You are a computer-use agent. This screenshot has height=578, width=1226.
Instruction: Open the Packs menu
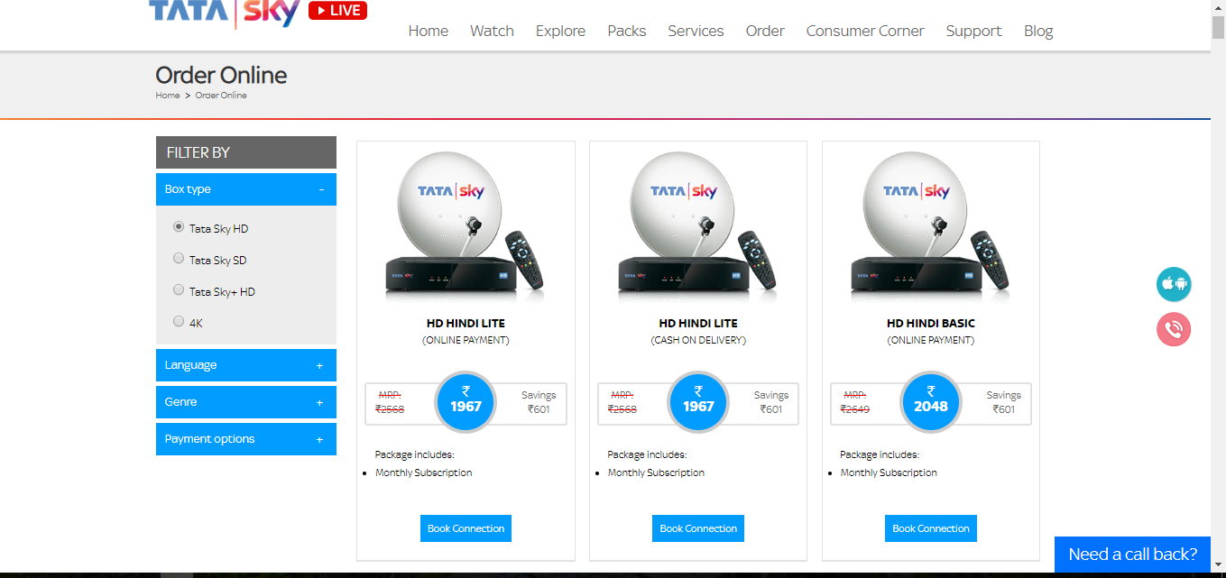[x=626, y=31]
